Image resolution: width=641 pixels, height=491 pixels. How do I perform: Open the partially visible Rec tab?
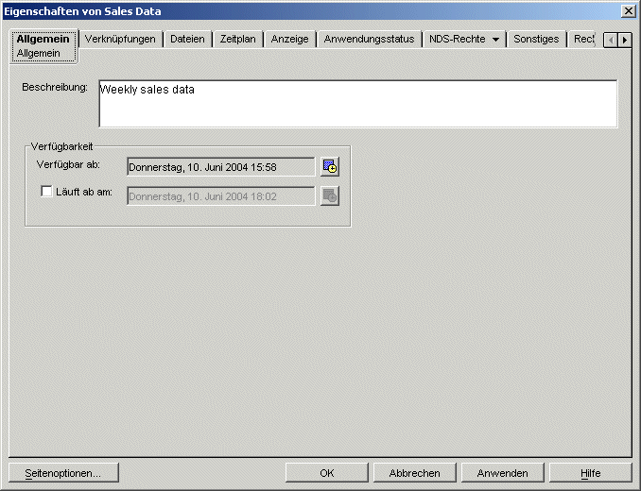point(583,39)
